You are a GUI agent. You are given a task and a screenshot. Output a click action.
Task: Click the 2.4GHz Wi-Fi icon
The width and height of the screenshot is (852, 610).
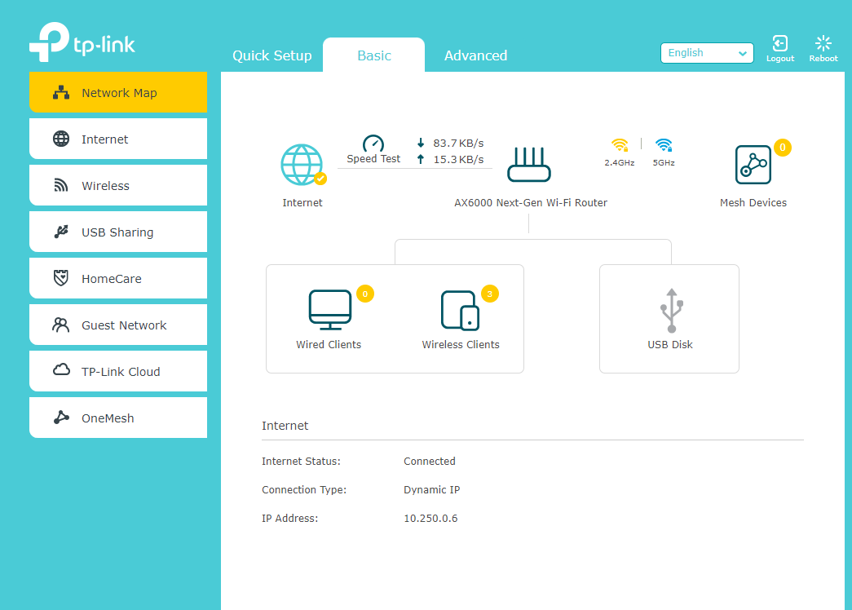click(620, 145)
